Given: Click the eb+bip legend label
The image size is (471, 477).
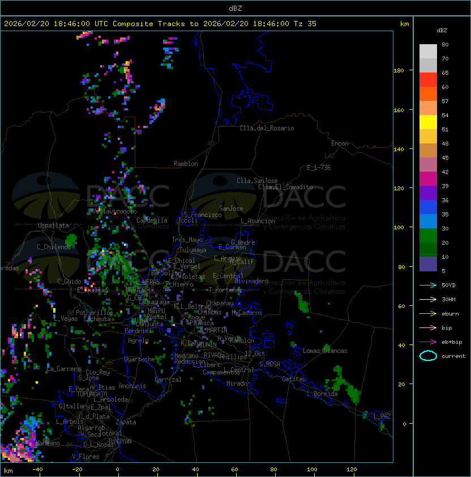Looking at the screenshot, I should point(452,342).
